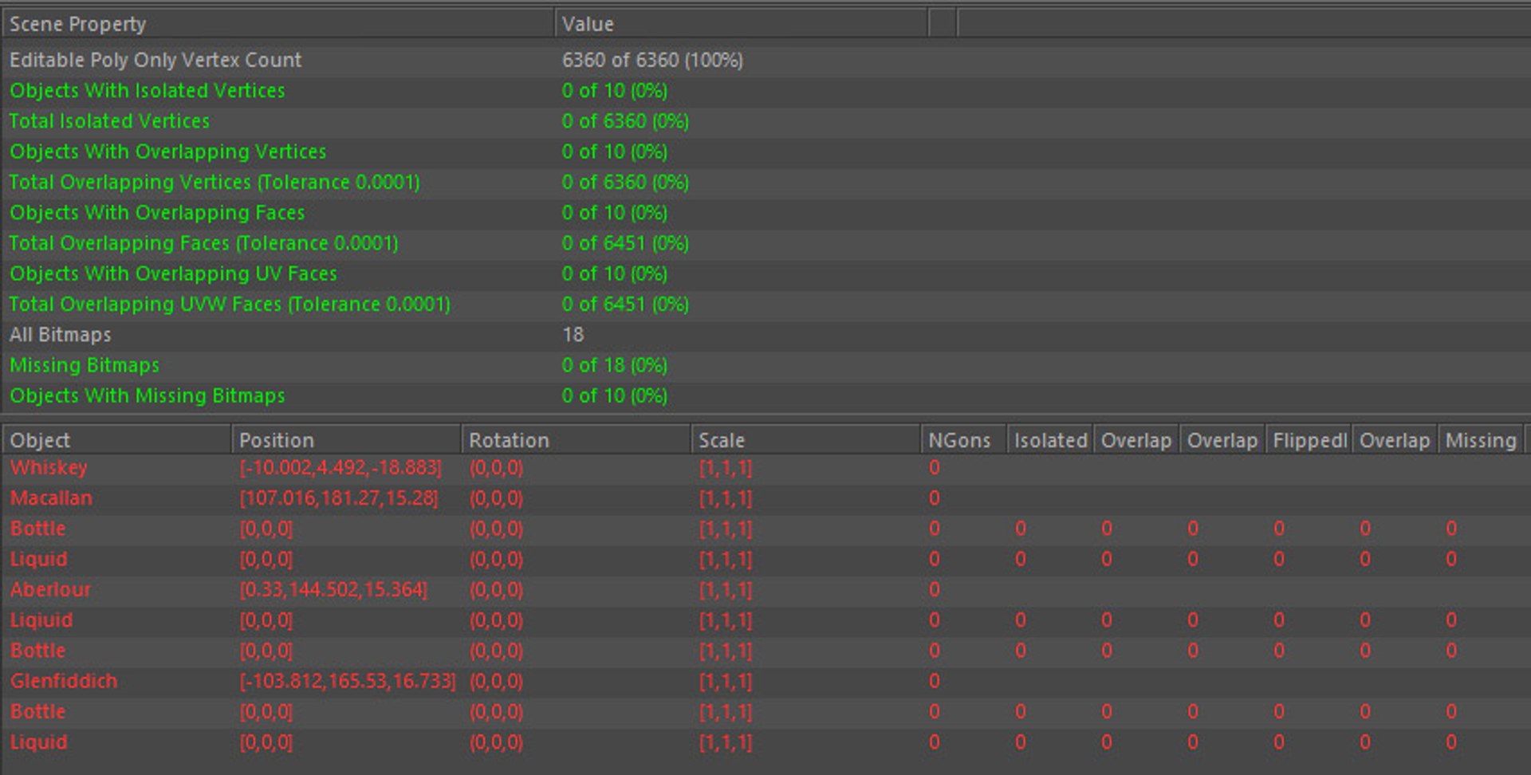The width and height of the screenshot is (1531, 775).
Task: Click the value beside 'Objects With Overlapping Vertices'
Action: pos(614,151)
